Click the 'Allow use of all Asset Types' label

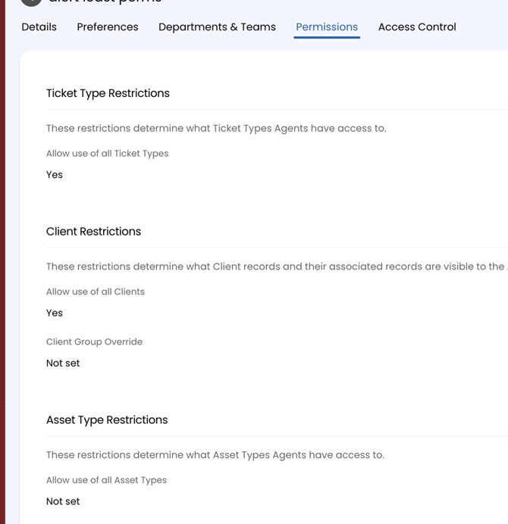[x=106, y=480]
